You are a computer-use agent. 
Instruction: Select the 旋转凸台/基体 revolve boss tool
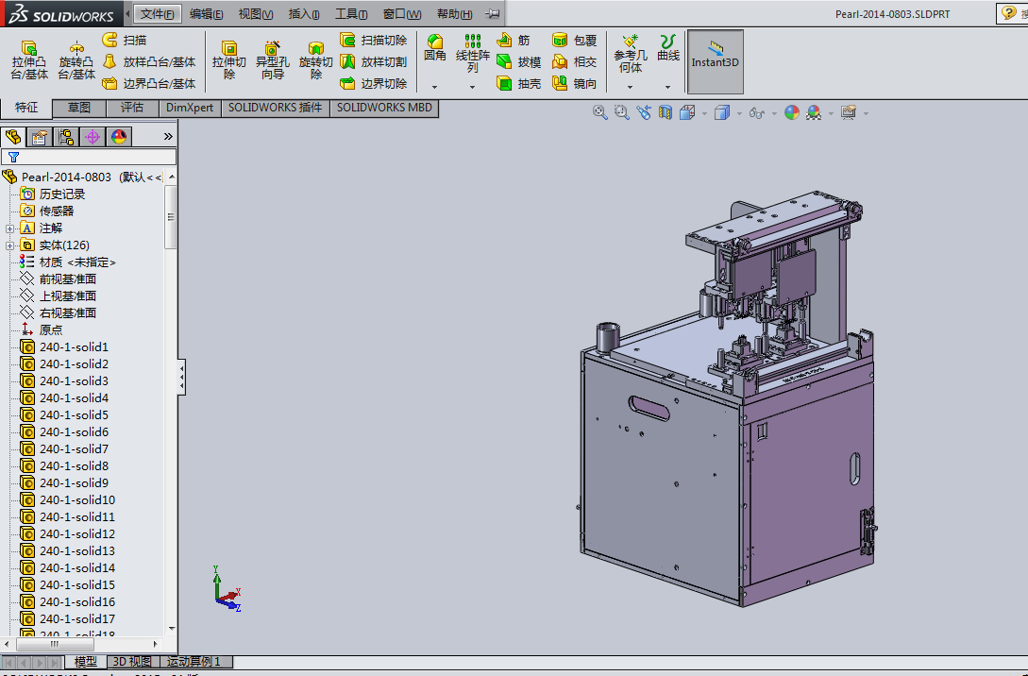pos(76,59)
